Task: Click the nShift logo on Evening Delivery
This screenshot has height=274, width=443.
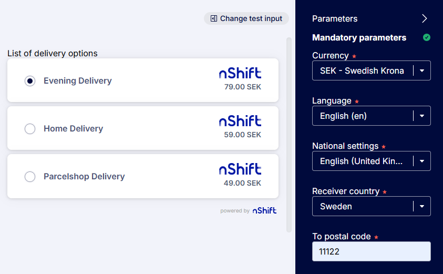Action: 240,73
